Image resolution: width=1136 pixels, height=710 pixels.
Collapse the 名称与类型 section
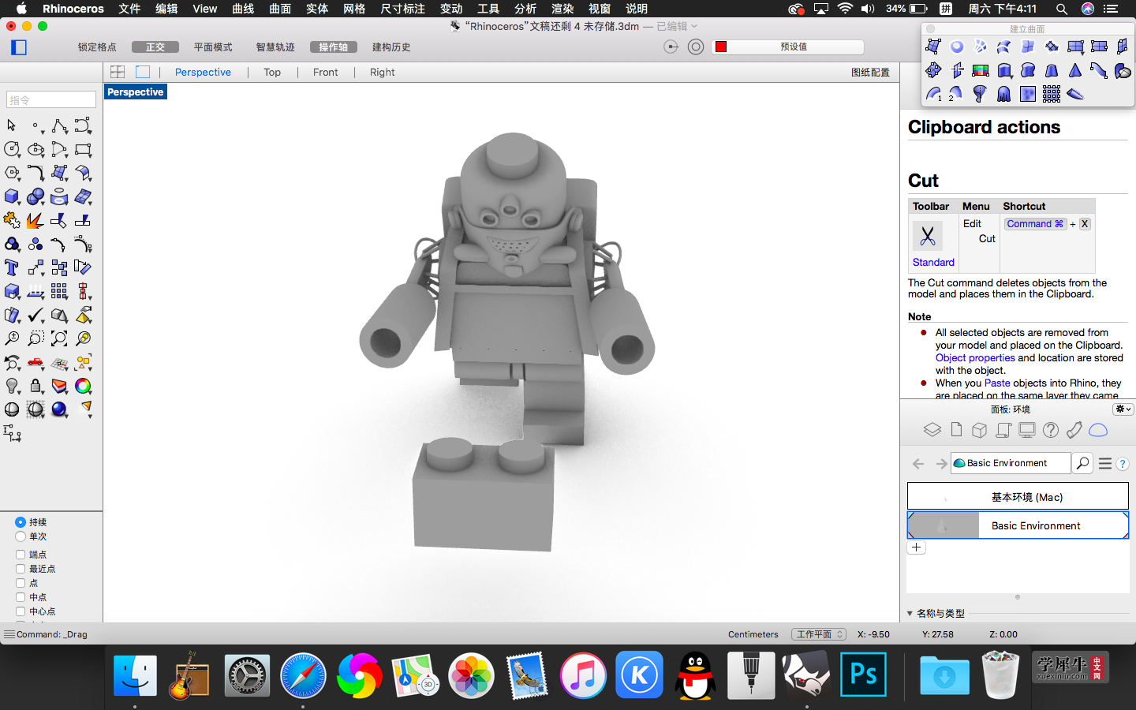(x=910, y=613)
